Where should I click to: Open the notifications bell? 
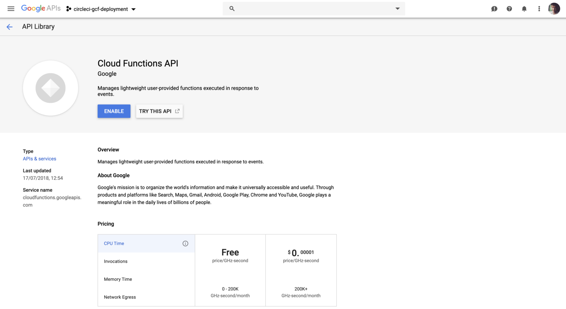click(524, 9)
